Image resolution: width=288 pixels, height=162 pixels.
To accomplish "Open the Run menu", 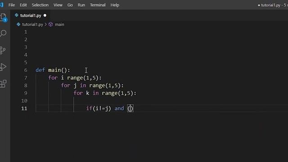I will click(81, 5).
